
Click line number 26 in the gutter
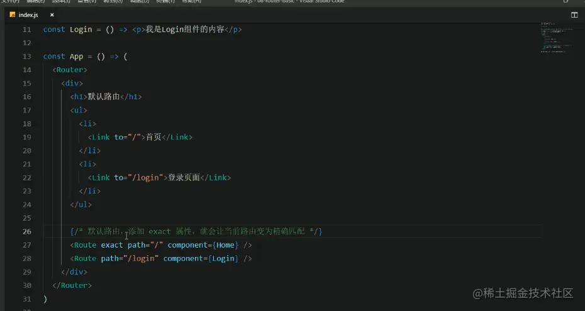(x=27, y=231)
